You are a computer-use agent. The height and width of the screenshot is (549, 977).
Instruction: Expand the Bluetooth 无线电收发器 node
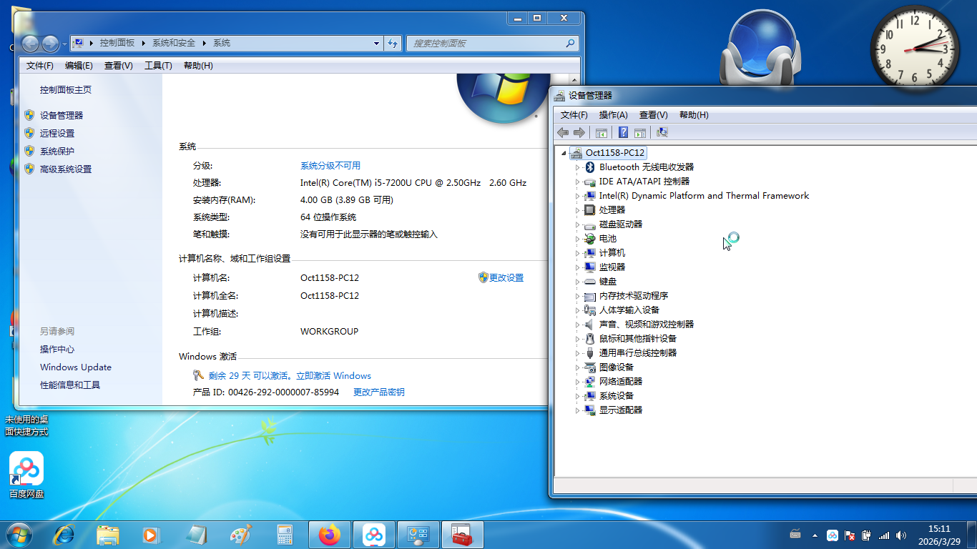pyautogui.click(x=578, y=167)
